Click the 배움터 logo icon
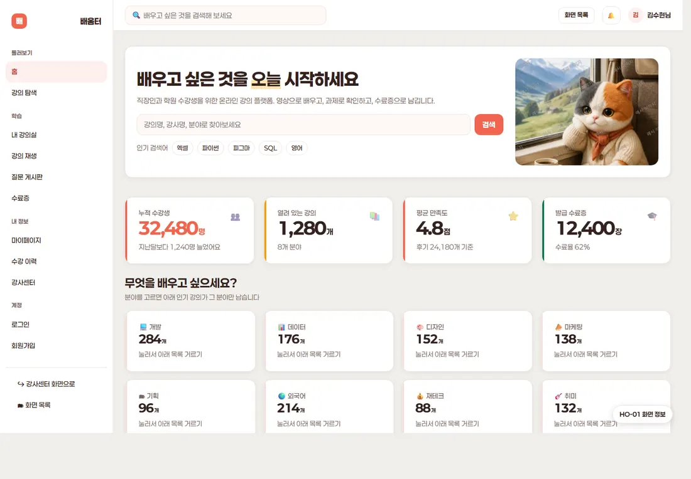This screenshot has width=691, height=479. pyautogui.click(x=19, y=21)
